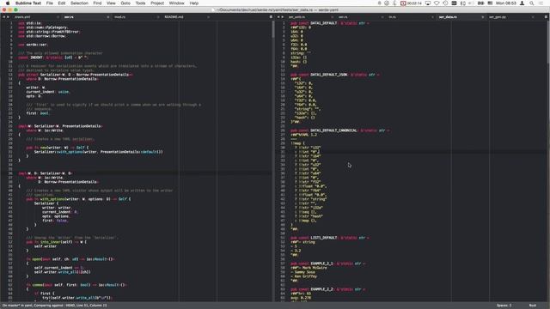
Task: Open the Help menu
Action: point(194,3)
